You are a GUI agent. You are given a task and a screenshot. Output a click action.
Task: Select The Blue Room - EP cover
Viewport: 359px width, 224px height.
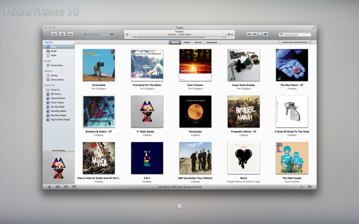click(x=292, y=65)
